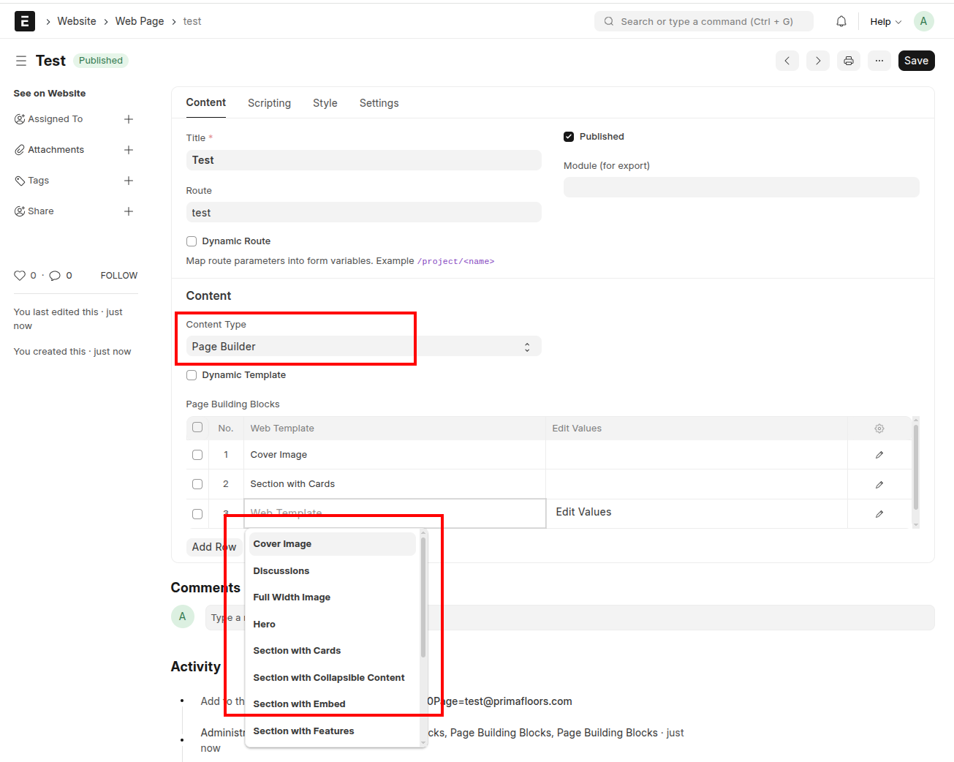Focus the search or command bar
This screenshot has height=762, width=954.
pos(704,21)
